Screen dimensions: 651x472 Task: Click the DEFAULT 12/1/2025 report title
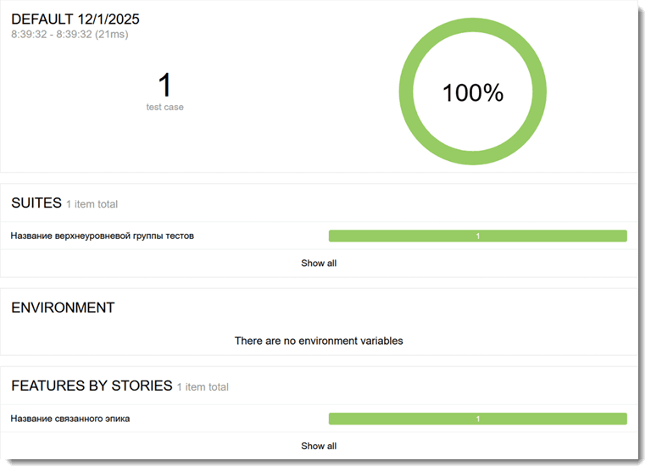[76, 19]
